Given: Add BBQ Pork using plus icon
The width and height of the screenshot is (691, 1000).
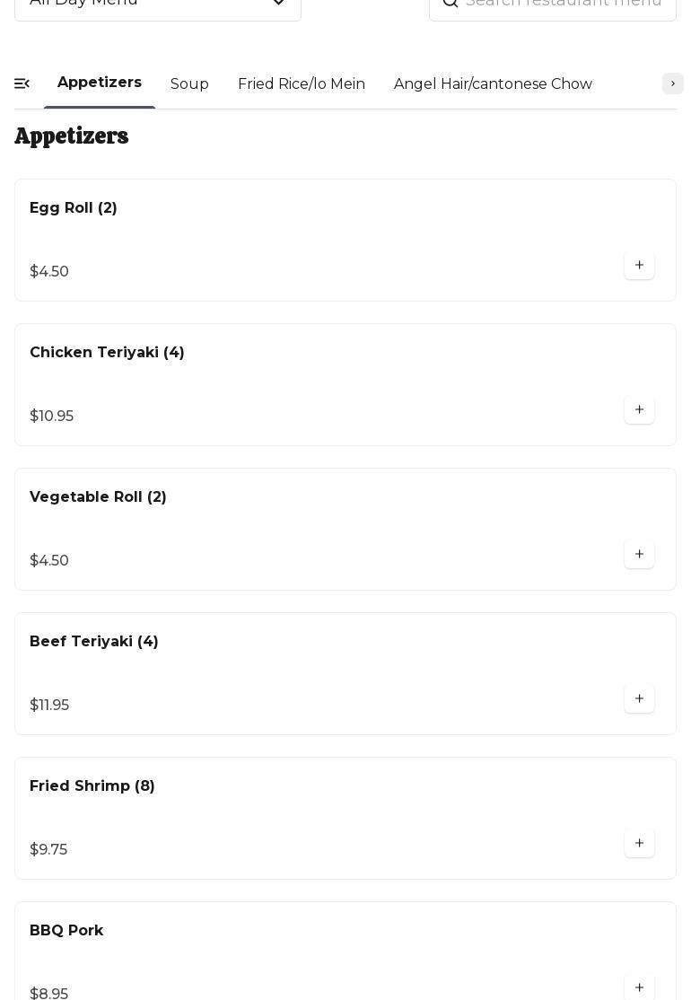Looking at the screenshot, I should pos(639,987).
